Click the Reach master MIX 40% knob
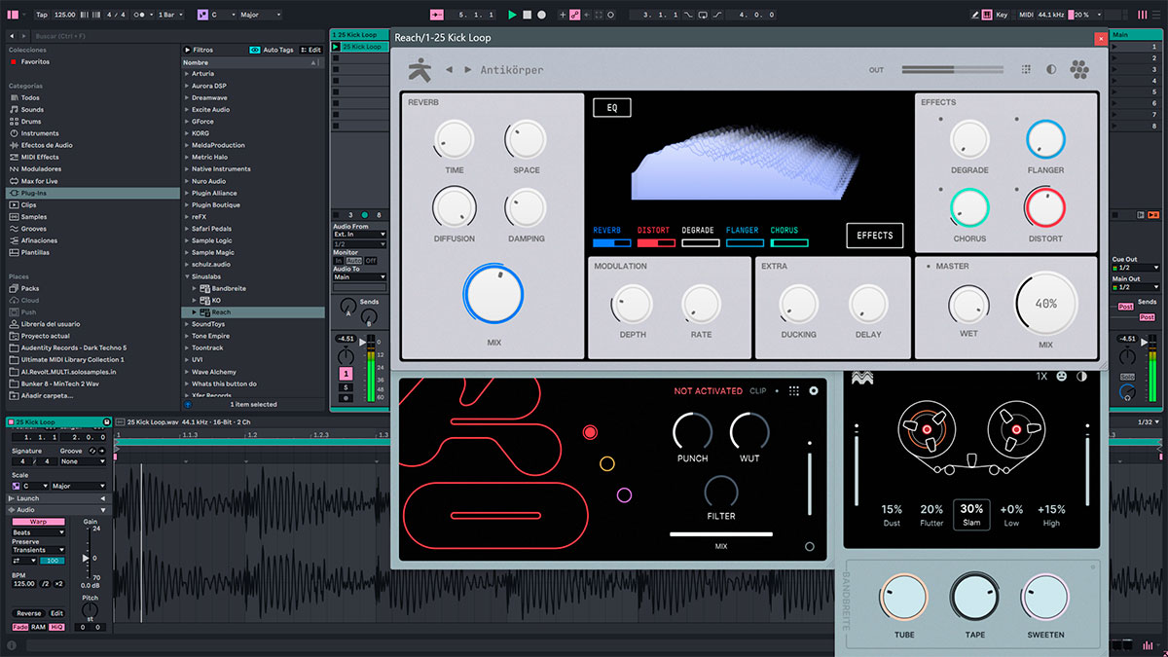The width and height of the screenshot is (1168, 657). coord(1046,304)
